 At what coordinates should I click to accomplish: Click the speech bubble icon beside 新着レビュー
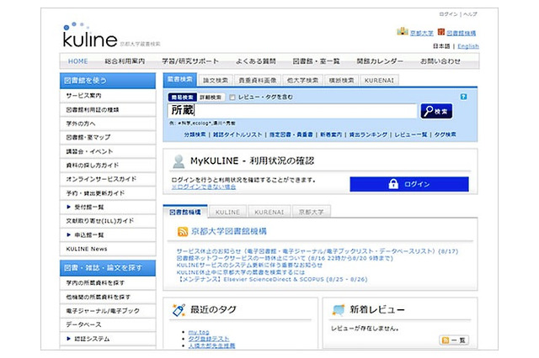point(339,309)
